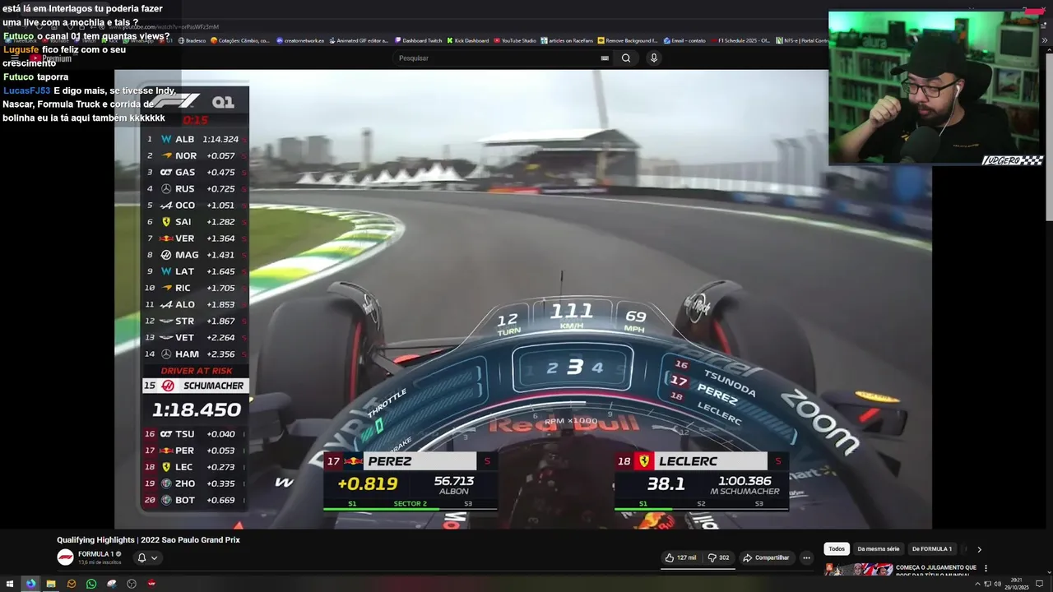This screenshot has width=1053, height=592.
Task: Click the video title Qualifying Highlights 2022 Sao Paulo
Action: (148, 540)
